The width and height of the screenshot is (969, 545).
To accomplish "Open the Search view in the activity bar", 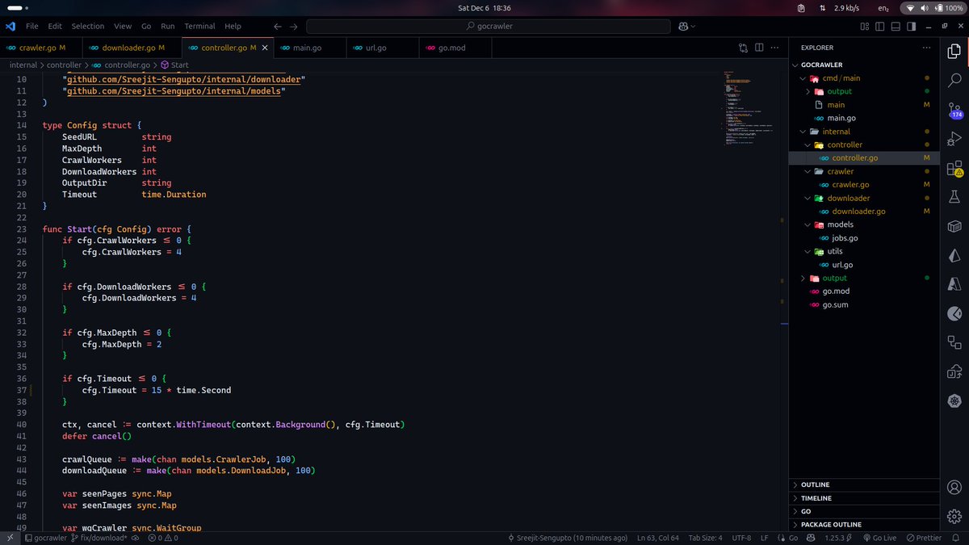I will (x=954, y=81).
